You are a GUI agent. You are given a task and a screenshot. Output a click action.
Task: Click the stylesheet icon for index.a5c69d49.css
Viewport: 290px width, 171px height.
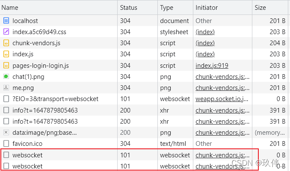6,32
